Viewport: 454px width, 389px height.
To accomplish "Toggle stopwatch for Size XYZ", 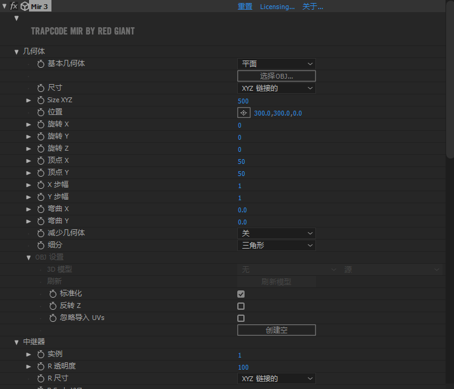I will coord(41,100).
